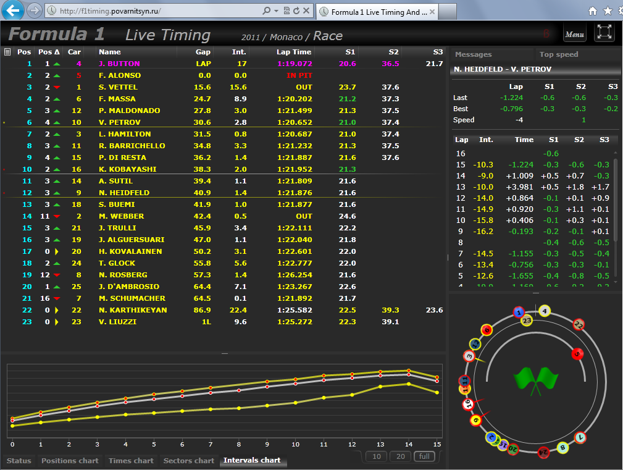Open the address bar dropdown arrow
Viewport: 623px width, 470px height.
[276, 10]
